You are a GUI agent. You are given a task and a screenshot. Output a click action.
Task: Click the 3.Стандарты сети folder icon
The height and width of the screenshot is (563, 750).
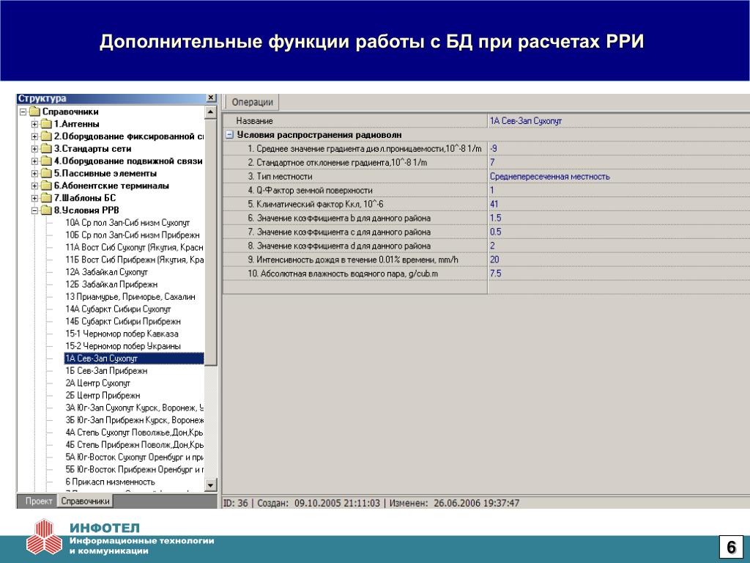46,149
